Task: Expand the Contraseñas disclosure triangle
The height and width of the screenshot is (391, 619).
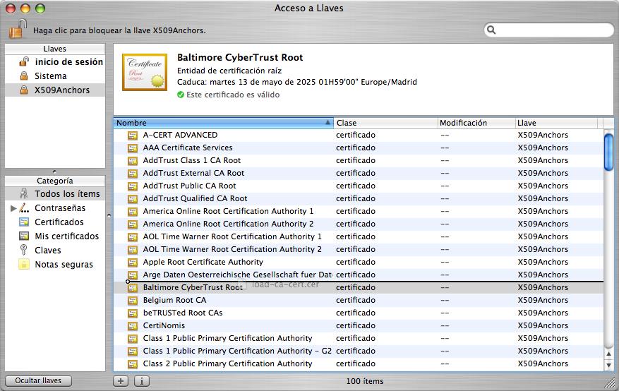Action: pos(13,208)
